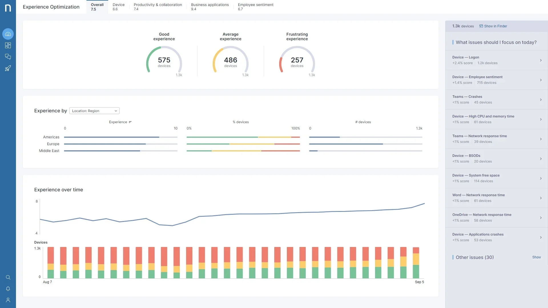Open the Location: Region dropdown
The width and height of the screenshot is (548, 308).
[94, 111]
